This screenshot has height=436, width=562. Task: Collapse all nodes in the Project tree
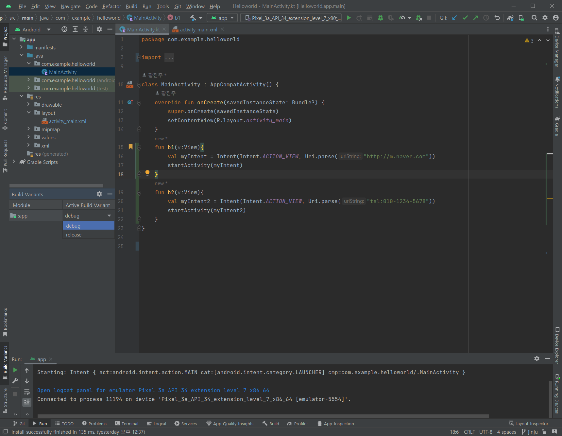point(86,29)
